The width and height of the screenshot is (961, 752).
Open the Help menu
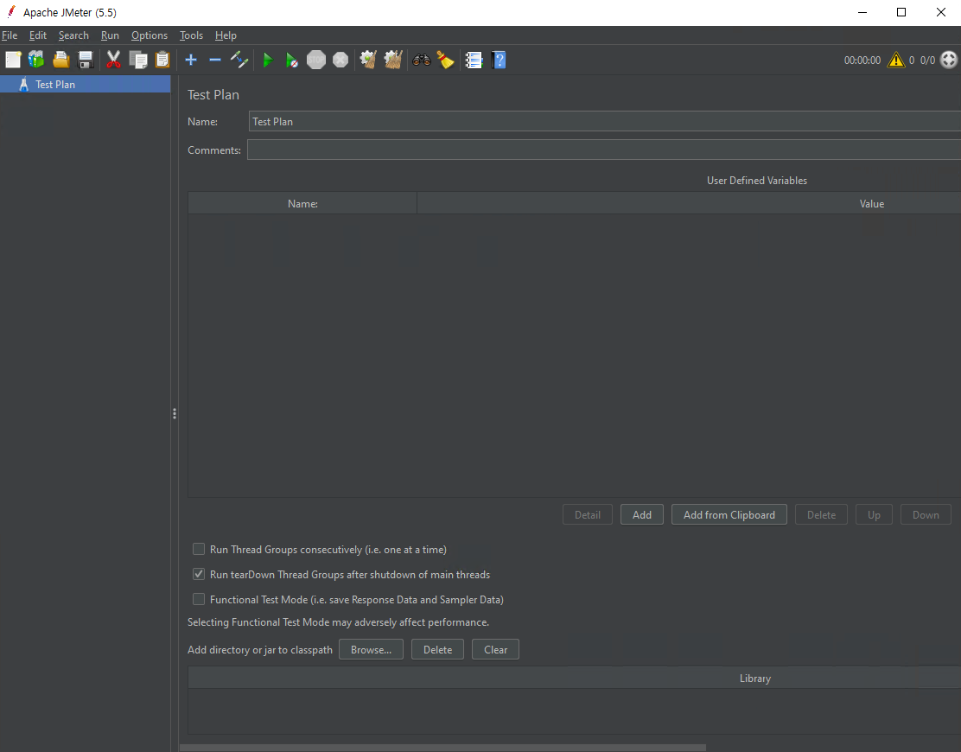pos(226,35)
